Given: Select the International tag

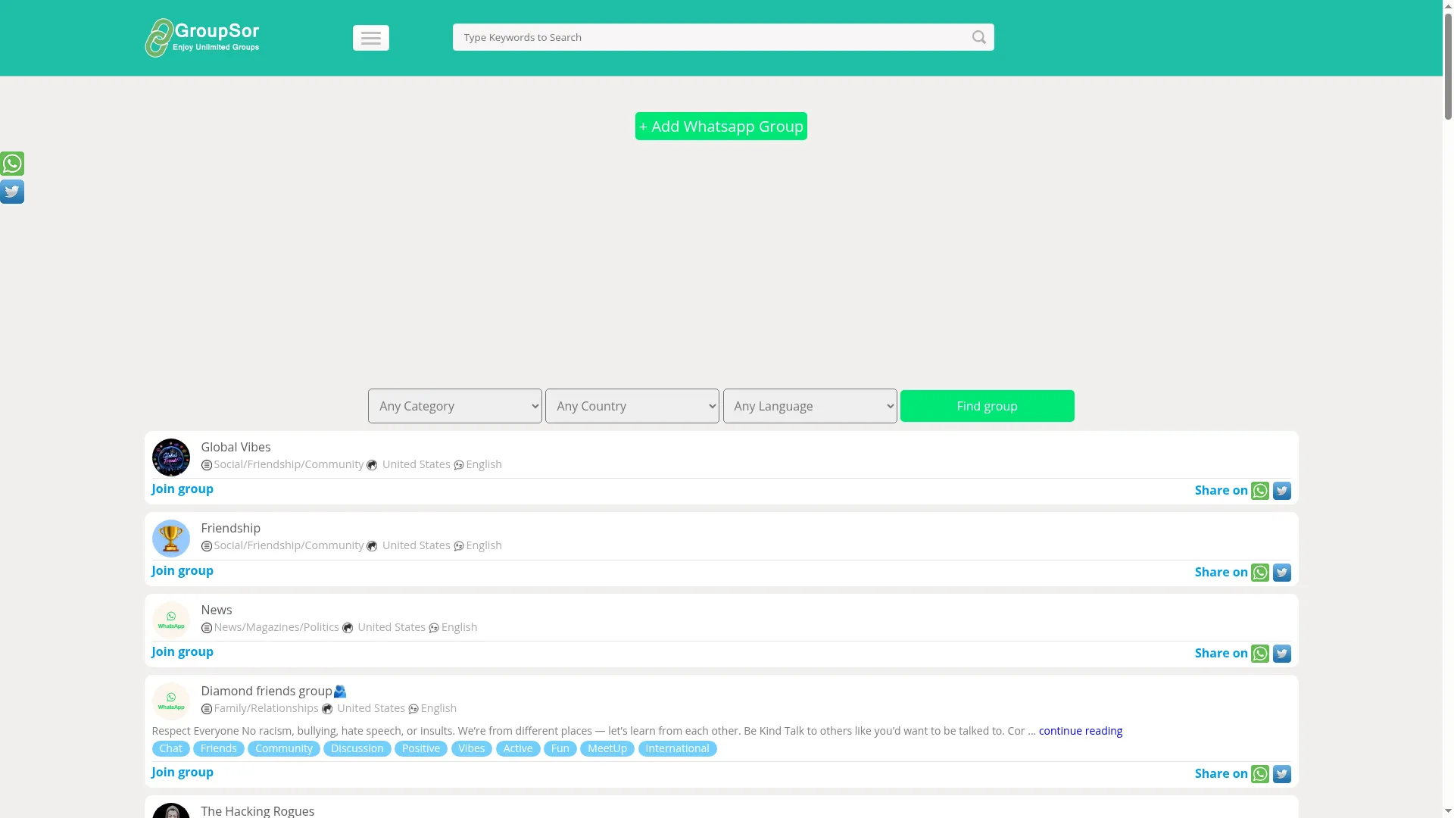Looking at the screenshot, I should [678, 748].
